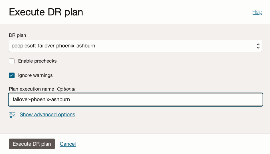
Task: Click the failover-phoenix-ashburn text in the field
Action: [x=41, y=100]
